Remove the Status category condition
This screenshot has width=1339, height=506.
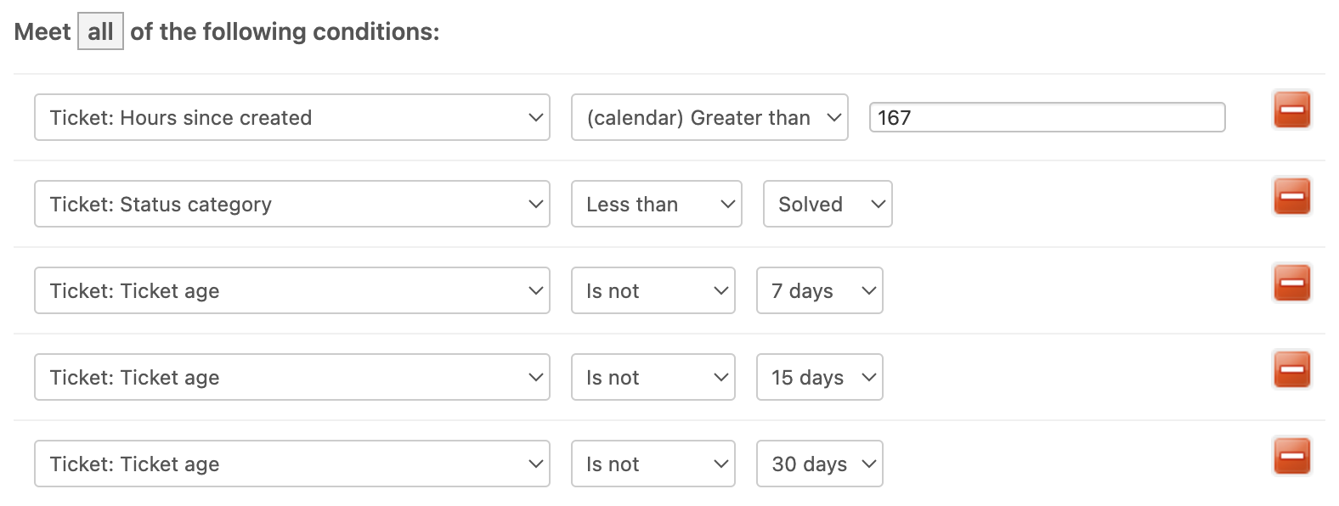click(1291, 197)
